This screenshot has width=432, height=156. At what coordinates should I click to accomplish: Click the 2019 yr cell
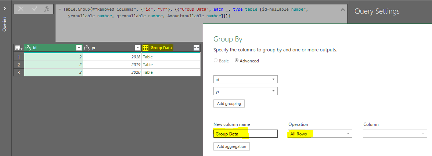[x=112, y=65]
